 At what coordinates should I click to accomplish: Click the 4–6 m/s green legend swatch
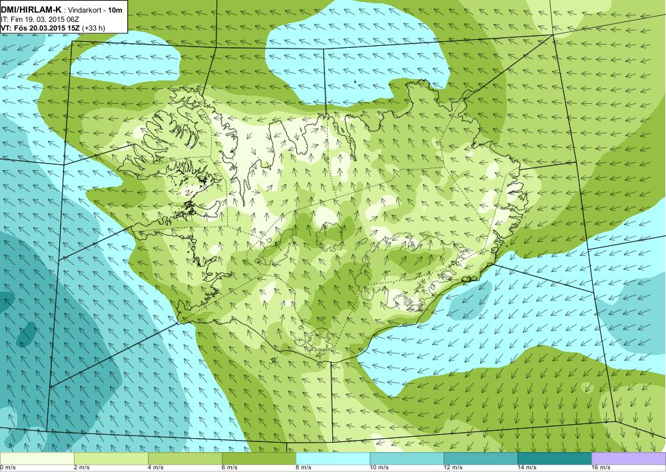(x=185, y=459)
